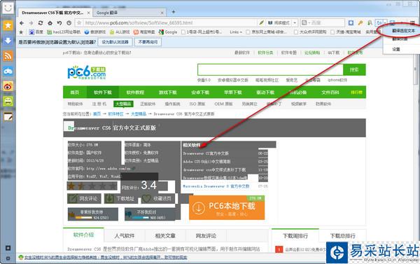Open the 游戏下载 nav item

(x=168, y=92)
